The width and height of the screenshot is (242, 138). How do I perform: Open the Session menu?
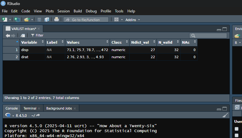click(63, 11)
